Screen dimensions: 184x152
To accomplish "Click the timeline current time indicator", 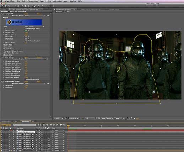I will [68, 126].
